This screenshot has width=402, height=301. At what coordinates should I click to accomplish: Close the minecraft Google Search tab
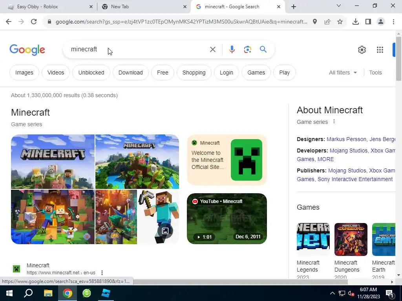(x=279, y=7)
